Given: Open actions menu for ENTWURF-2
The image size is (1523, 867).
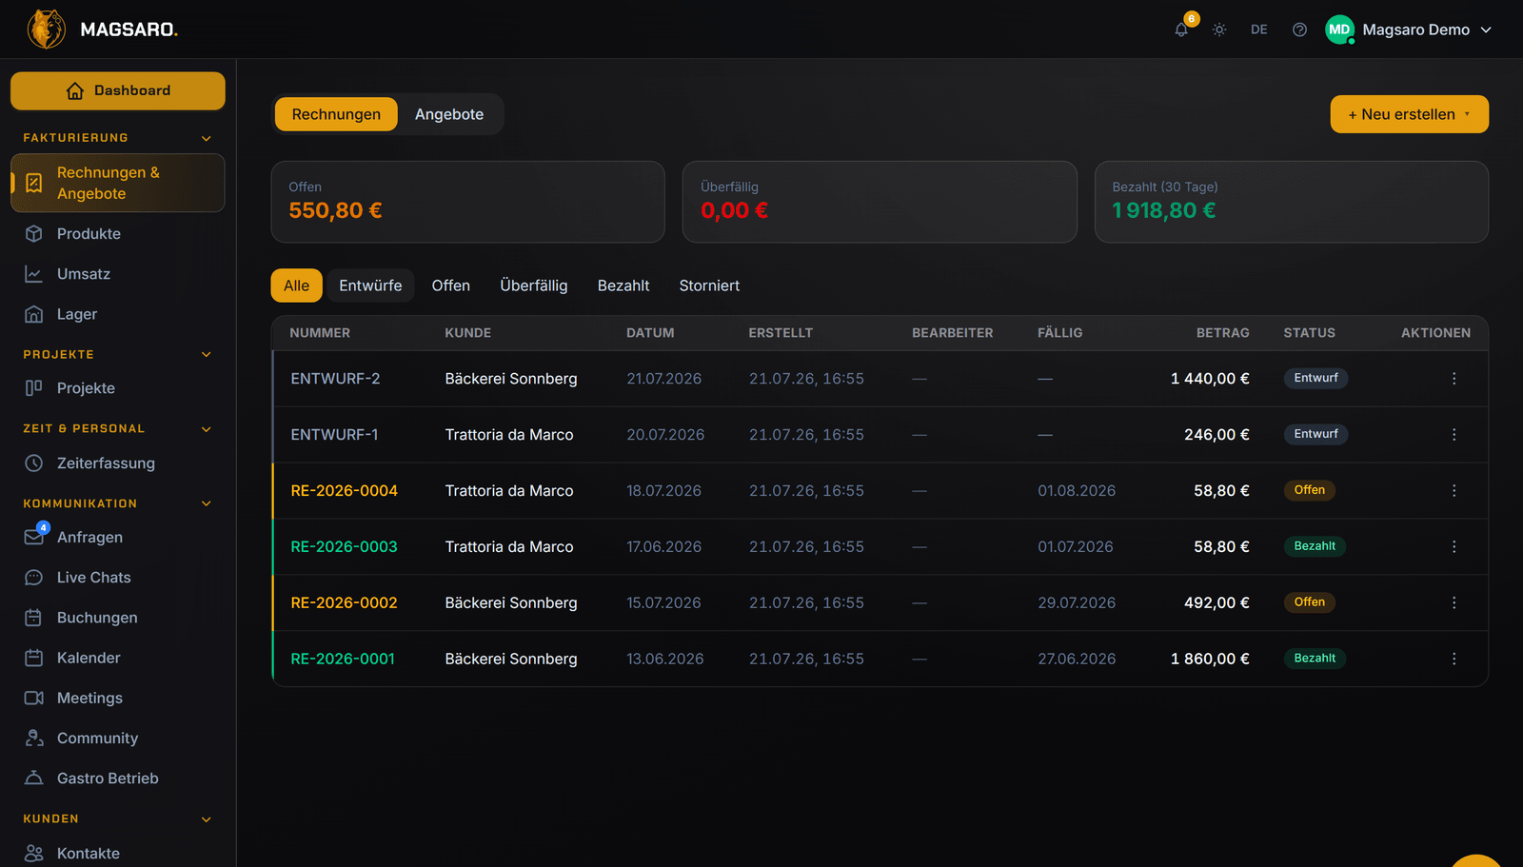Looking at the screenshot, I should tap(1454, 379).
